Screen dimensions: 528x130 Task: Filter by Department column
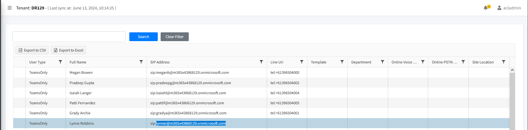(x=382, y=62)
